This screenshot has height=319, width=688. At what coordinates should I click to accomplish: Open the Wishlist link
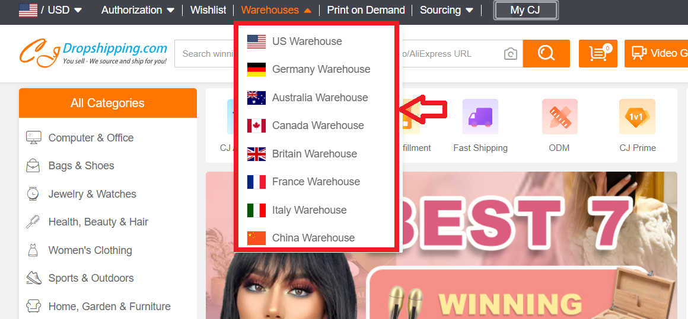click(x=208, y=9)
